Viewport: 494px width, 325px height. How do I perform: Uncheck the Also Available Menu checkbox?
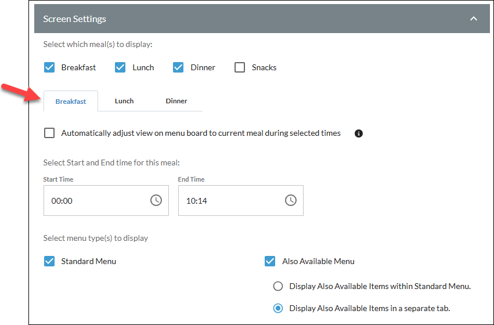[270, 261]
